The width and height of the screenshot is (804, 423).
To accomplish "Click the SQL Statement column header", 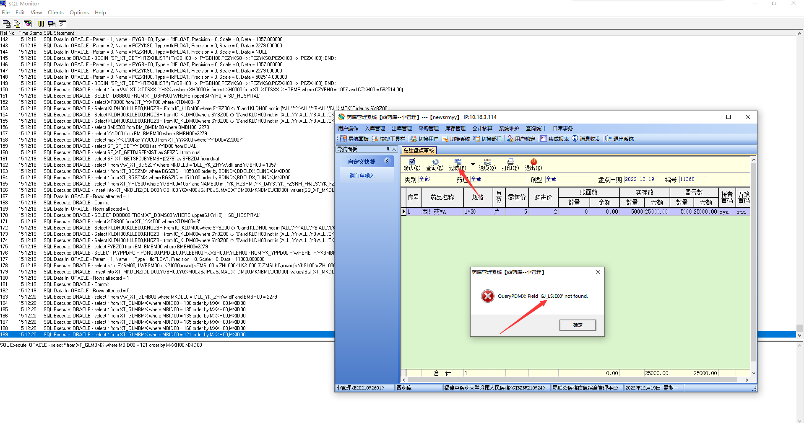I will coord(59,33).
